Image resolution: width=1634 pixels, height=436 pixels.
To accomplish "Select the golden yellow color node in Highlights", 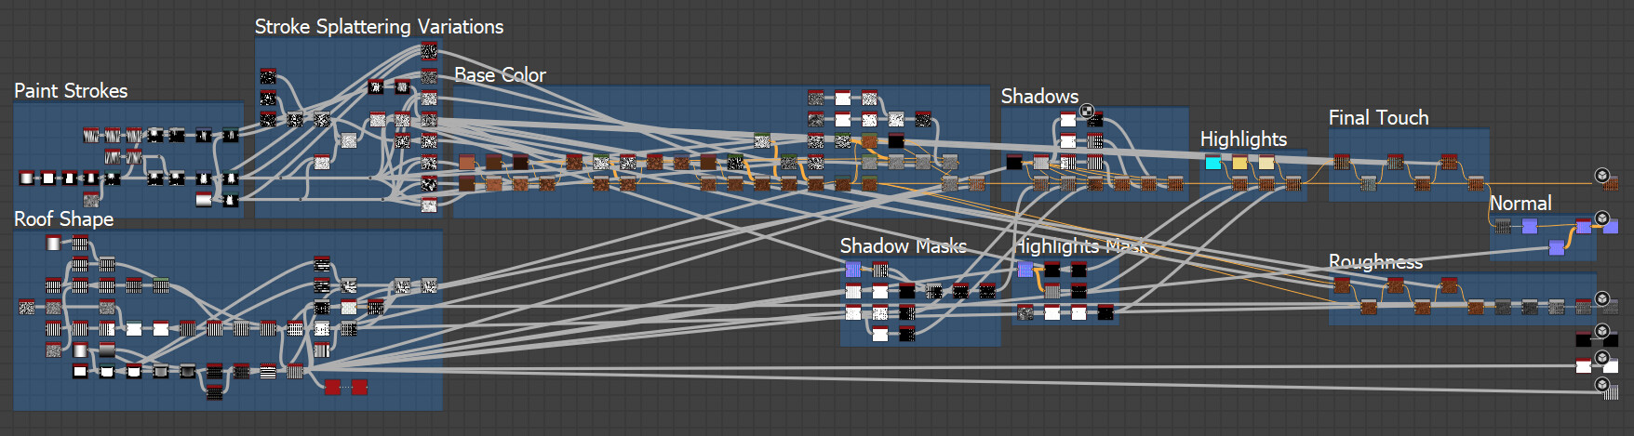I will pyautogui.click(x=1239, y=162).
